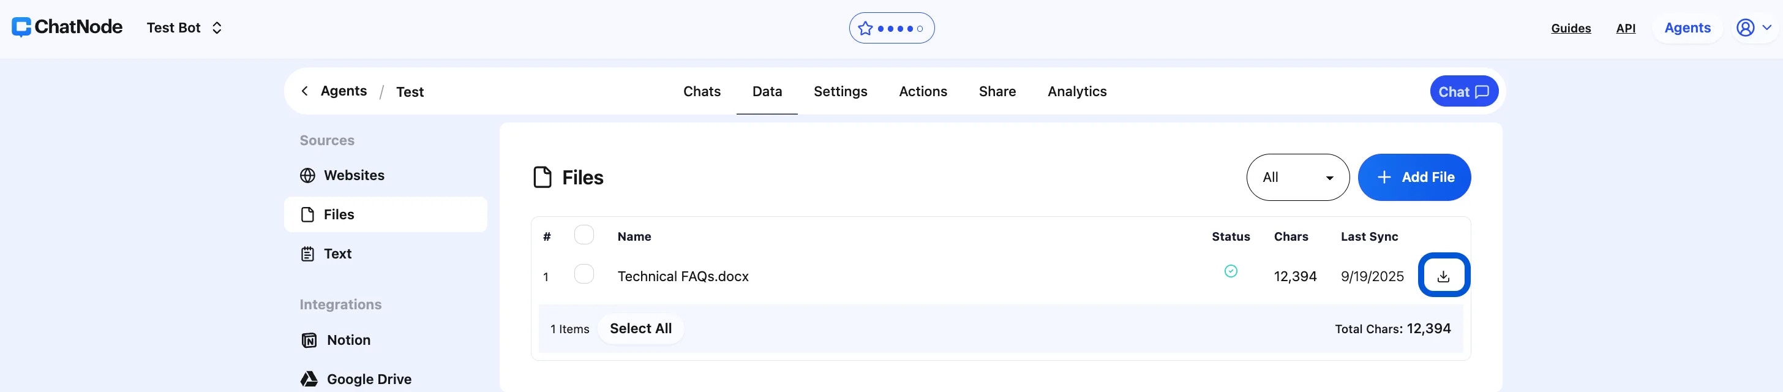The height and width of the screenshot is (392, 1783).
Task: Open Websites source via globe icon
Action: [x=307, y=176]
